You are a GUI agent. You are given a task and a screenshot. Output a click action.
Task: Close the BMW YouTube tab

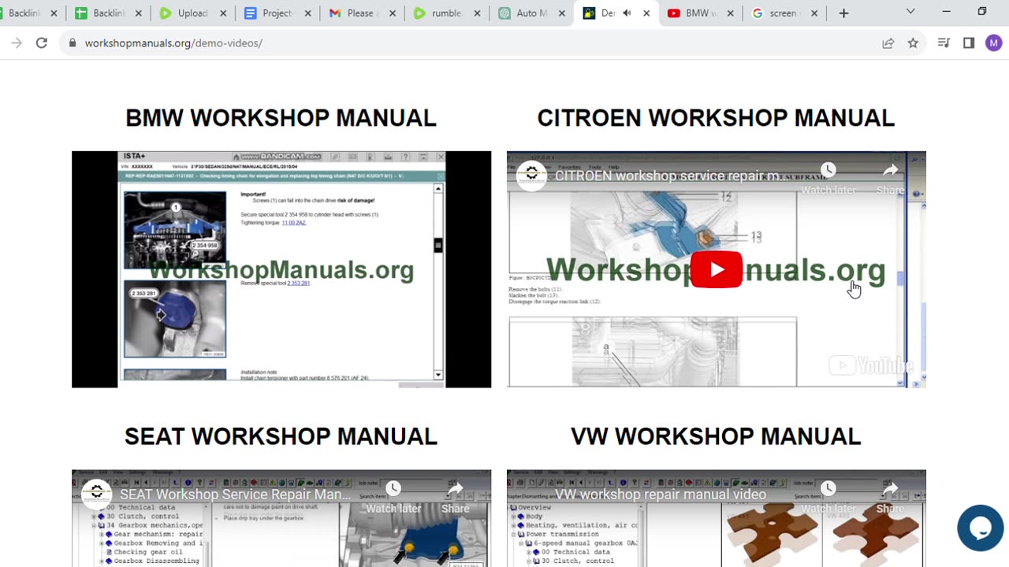pyautogui.click(x=730, y=13)
